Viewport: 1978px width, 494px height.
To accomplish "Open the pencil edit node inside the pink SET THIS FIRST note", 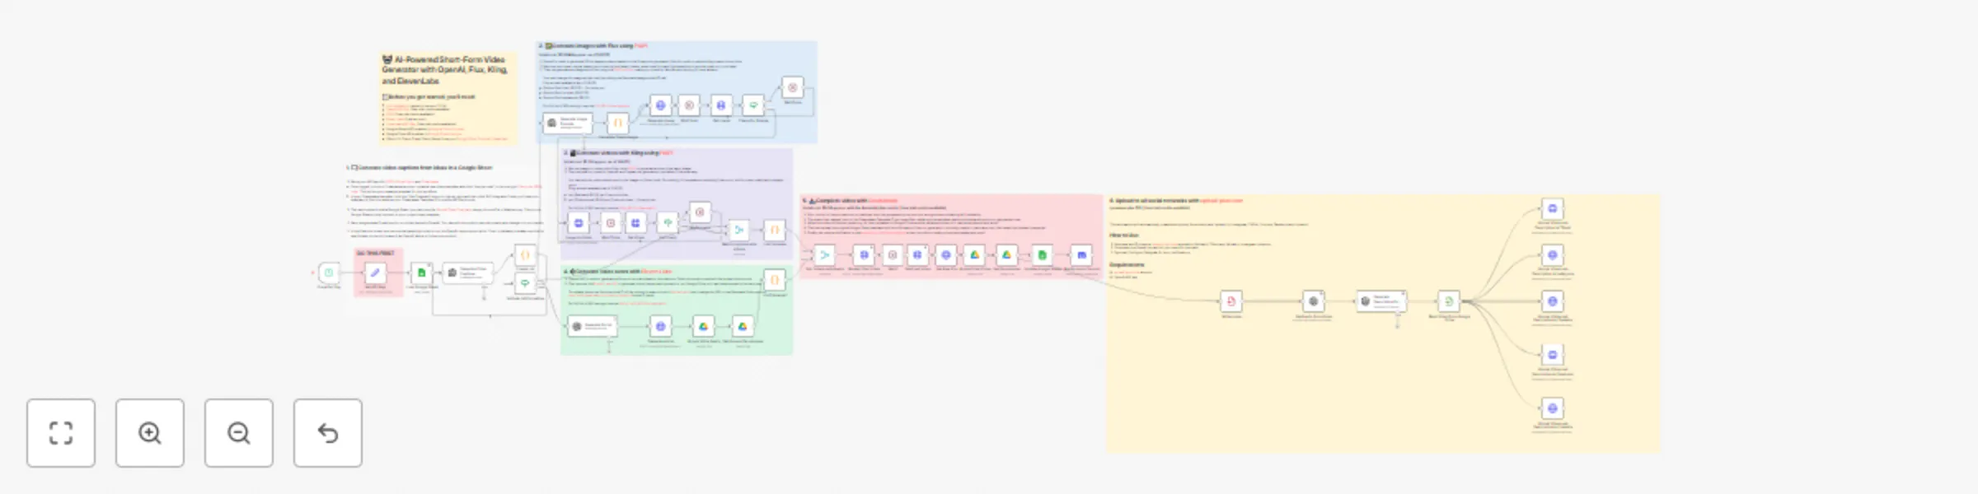I will (375, 273).
